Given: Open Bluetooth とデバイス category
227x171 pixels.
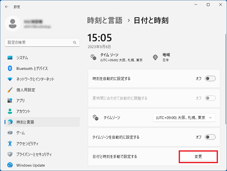Looking at the screenshot, I should pyautogui.click(x=42, y=68).
